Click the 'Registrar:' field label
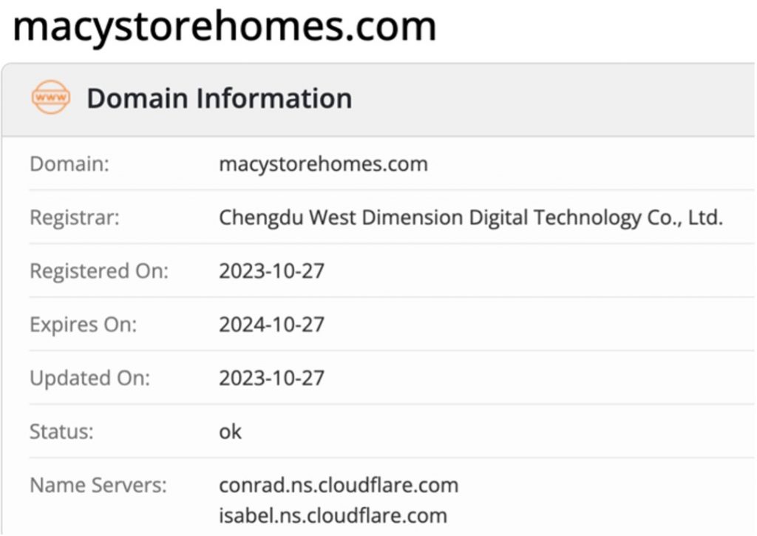Image resolution: width=757 pixels, height=536 pixels. click(x=75, y=217)
